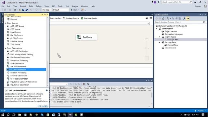This screenshot has width=208, height=117.
Task: Select SQL Server Compact Destination item
Action: point(23,82)
